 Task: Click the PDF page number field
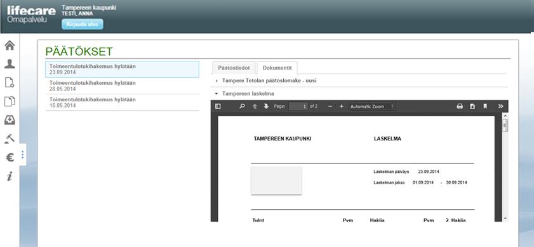[298, 106]
